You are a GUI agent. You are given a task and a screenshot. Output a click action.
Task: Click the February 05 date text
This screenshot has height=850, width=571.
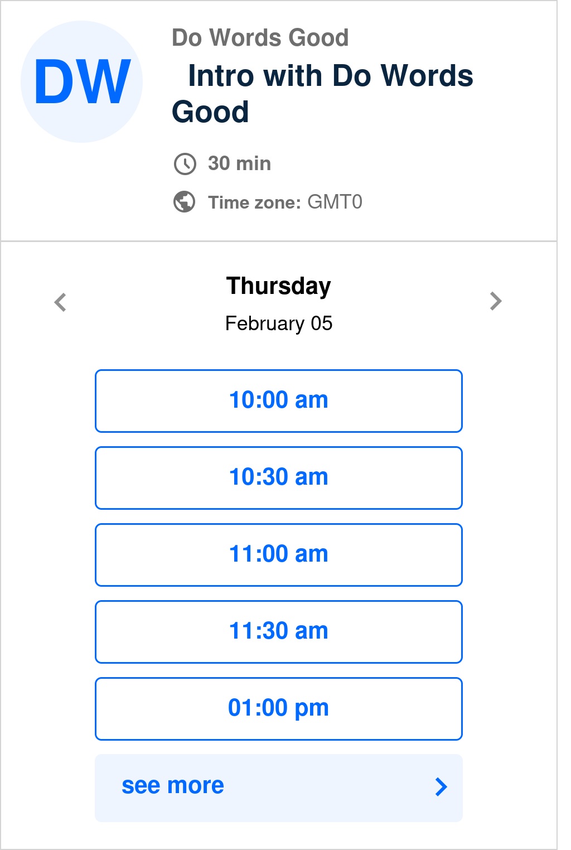278,323
